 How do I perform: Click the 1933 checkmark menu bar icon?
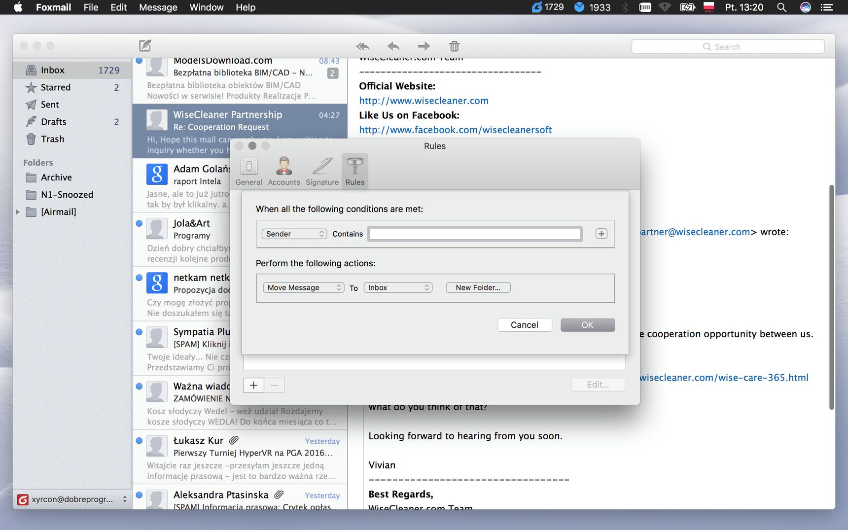coord(593,7)
